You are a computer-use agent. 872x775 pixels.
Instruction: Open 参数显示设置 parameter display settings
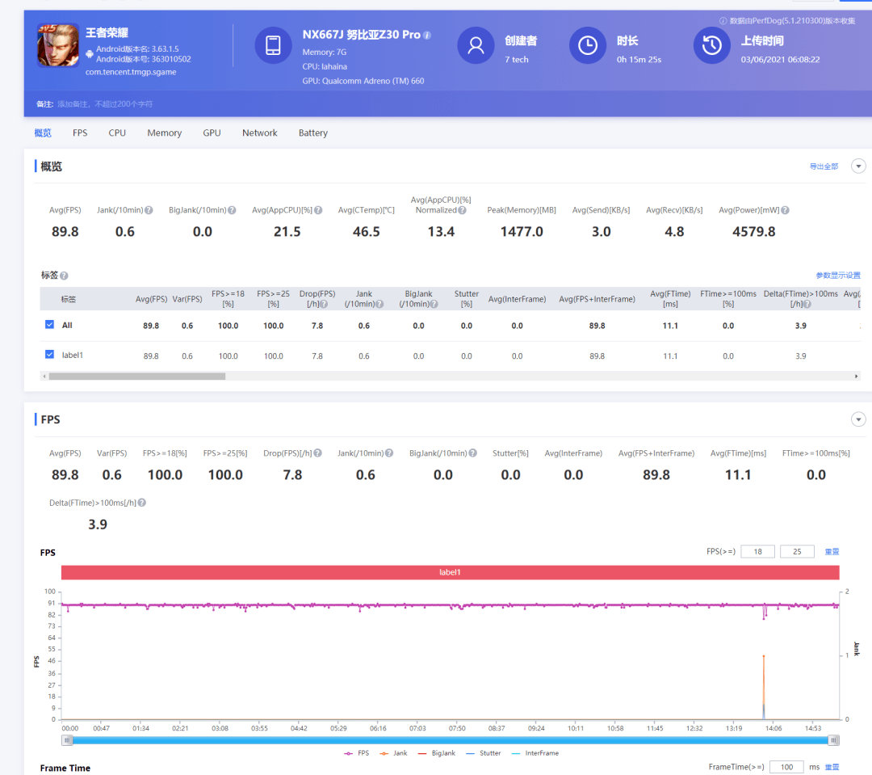[838, 276]
